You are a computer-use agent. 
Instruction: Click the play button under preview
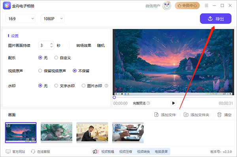[173, 103]
